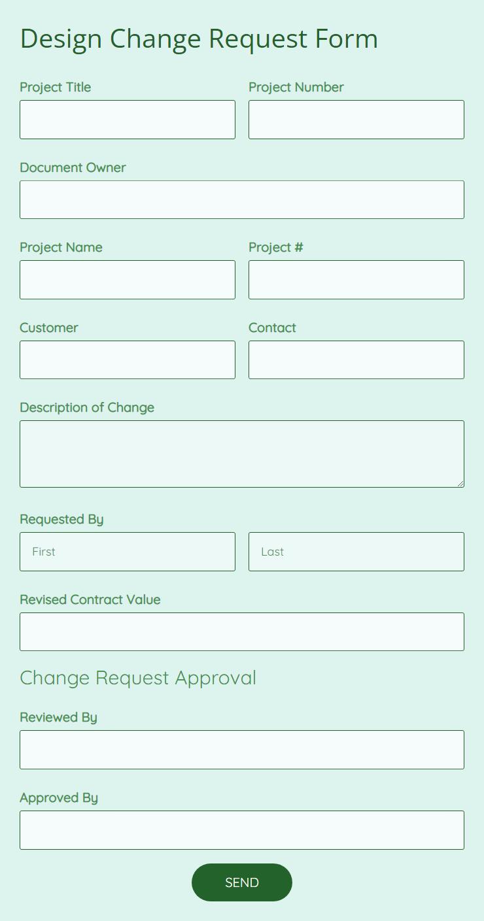Viewport: 484px width, 921px height.
Task: Click the Document Owner label text
Action: click(73, 167)
